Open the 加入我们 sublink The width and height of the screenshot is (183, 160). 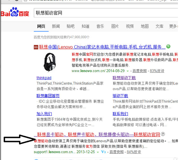click(44, 114)
